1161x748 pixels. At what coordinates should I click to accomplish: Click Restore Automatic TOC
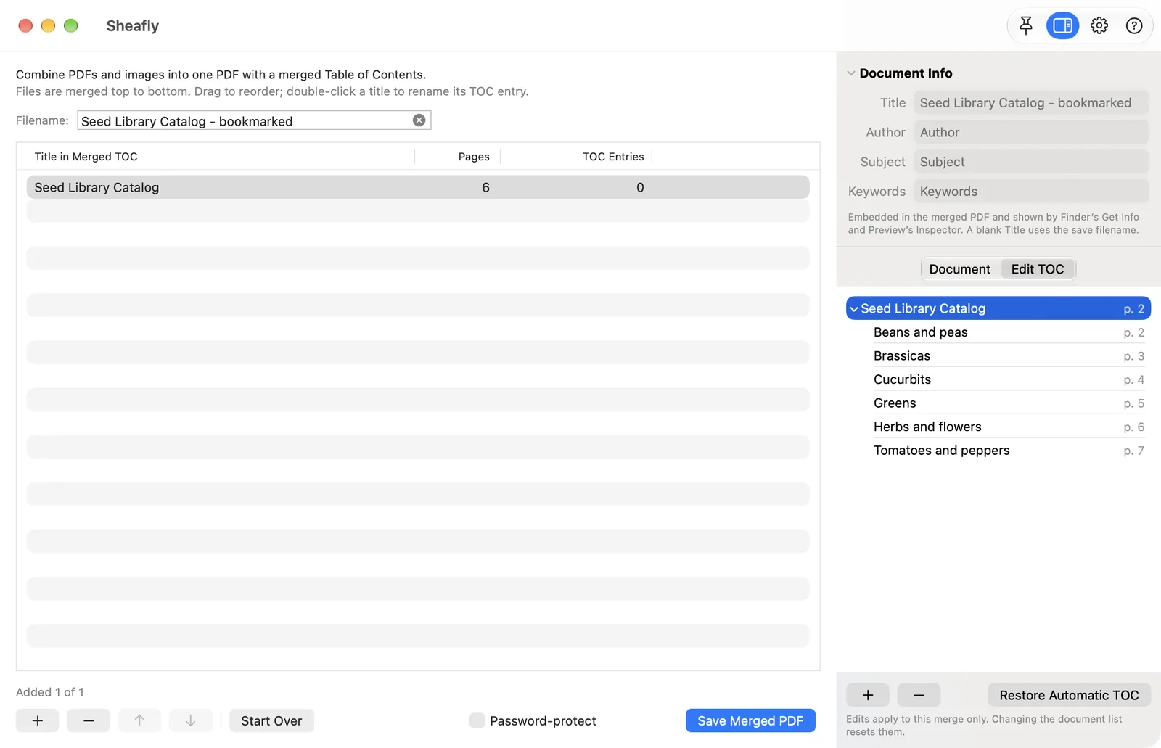point(1069,695)
